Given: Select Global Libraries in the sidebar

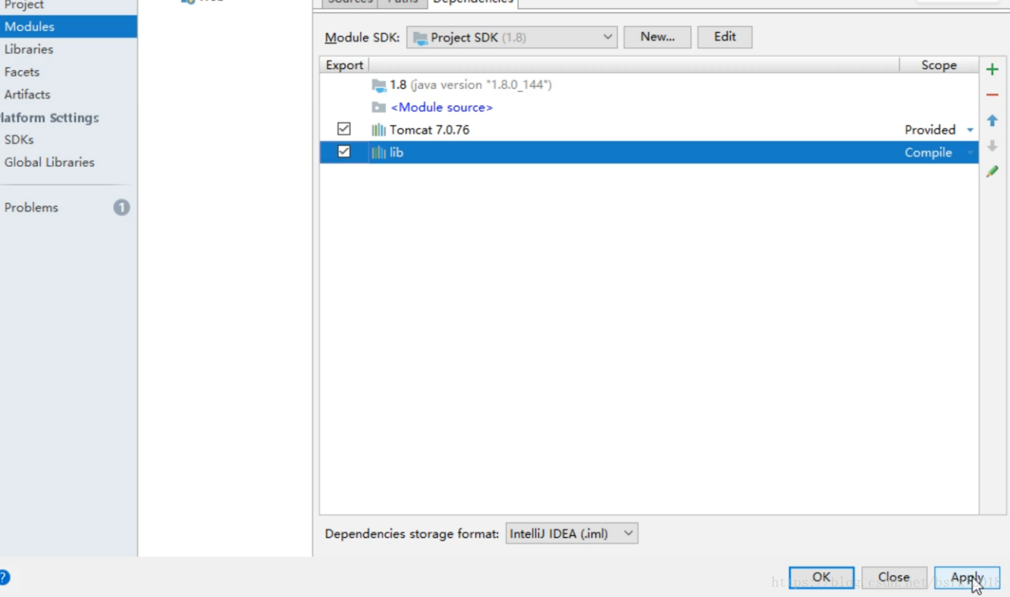Looking at the screenshot, I should tap(49, 162).
